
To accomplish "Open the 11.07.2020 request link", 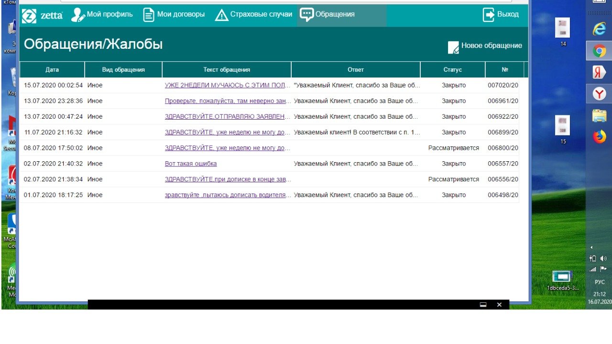I will [228, 132].
